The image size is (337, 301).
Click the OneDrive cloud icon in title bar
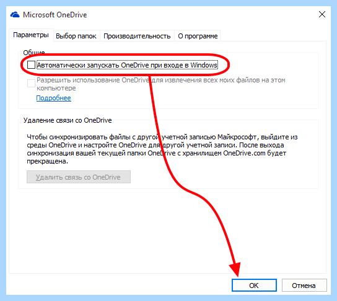15,15
